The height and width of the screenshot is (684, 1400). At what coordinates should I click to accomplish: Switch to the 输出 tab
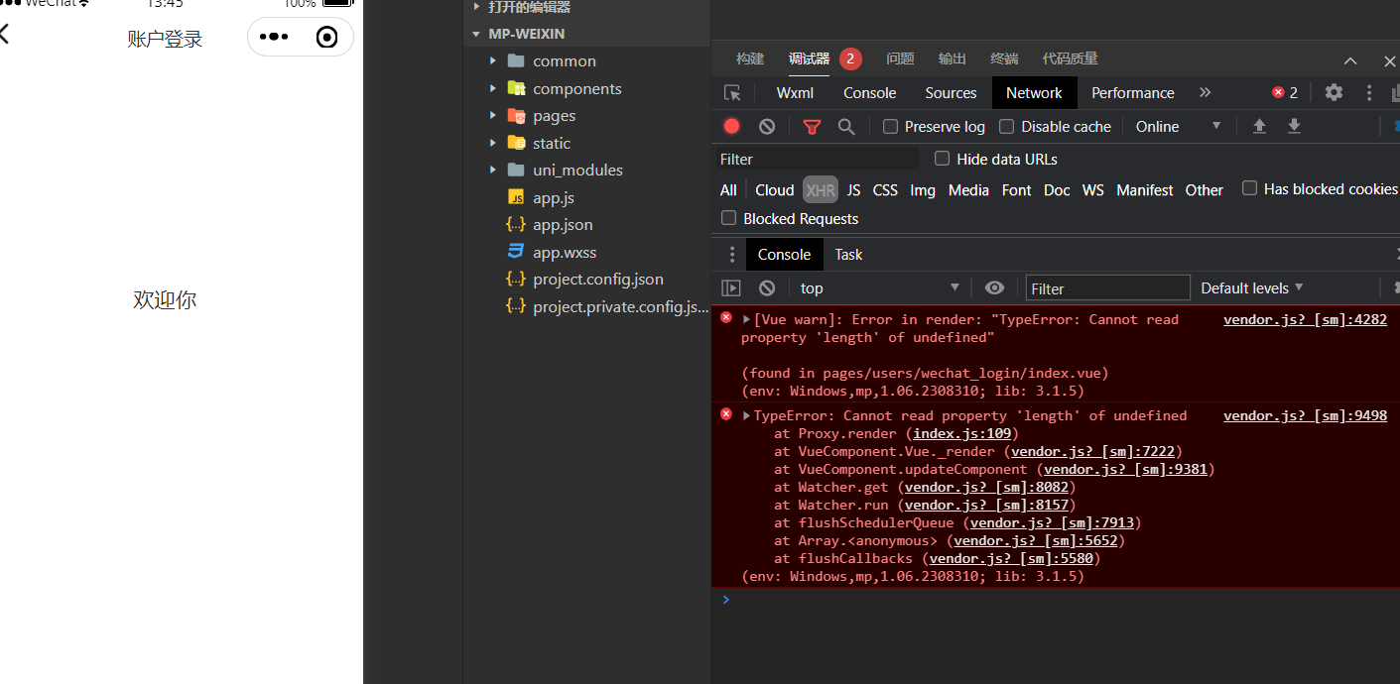pos(953,59)
